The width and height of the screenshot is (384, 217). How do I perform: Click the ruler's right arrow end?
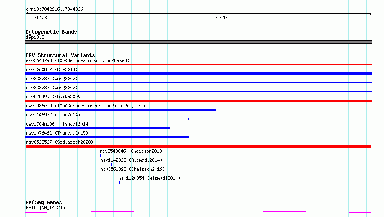click(x=370, y=13)
